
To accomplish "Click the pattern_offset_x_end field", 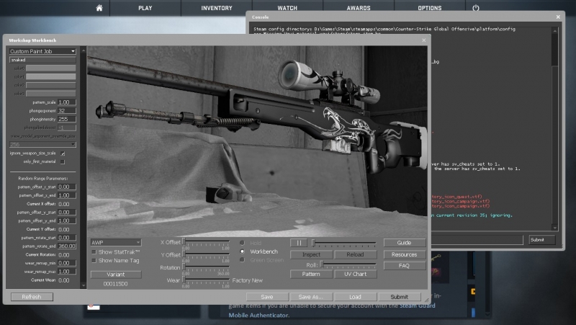I will tap(67, 195).
